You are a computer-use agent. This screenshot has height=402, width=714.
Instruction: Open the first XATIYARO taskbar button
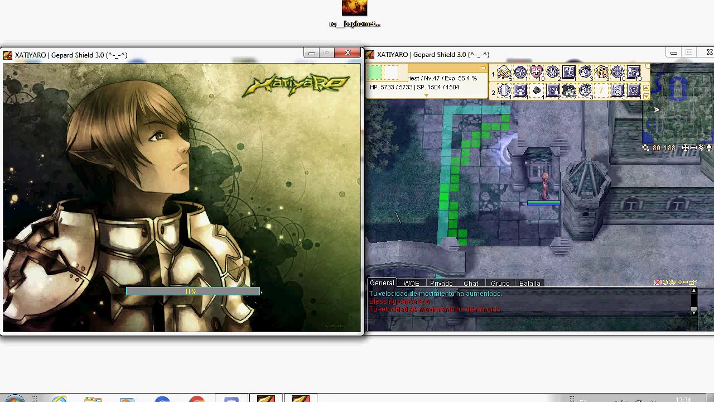(x=266, y=399)
